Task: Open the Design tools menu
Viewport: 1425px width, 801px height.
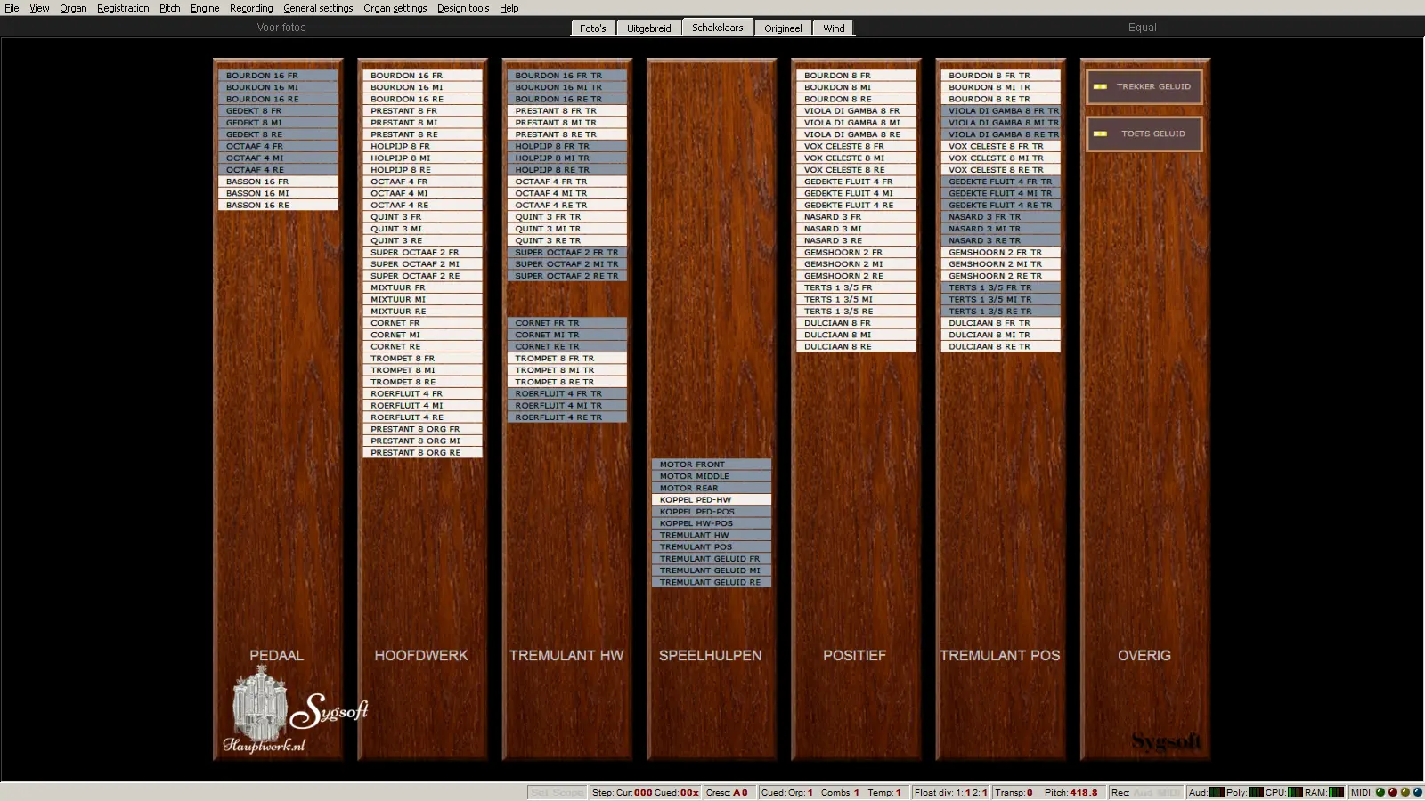Action: (x=462, y=8)
